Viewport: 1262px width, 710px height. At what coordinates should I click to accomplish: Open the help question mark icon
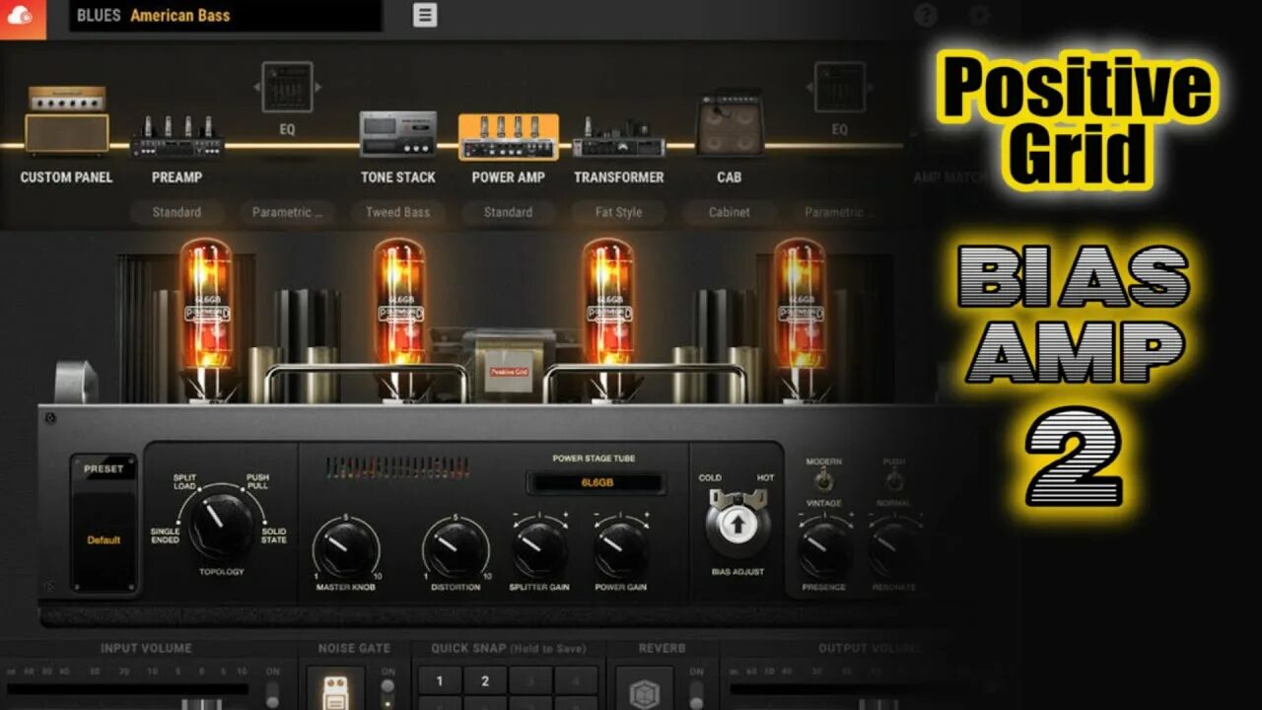point(925,15)
